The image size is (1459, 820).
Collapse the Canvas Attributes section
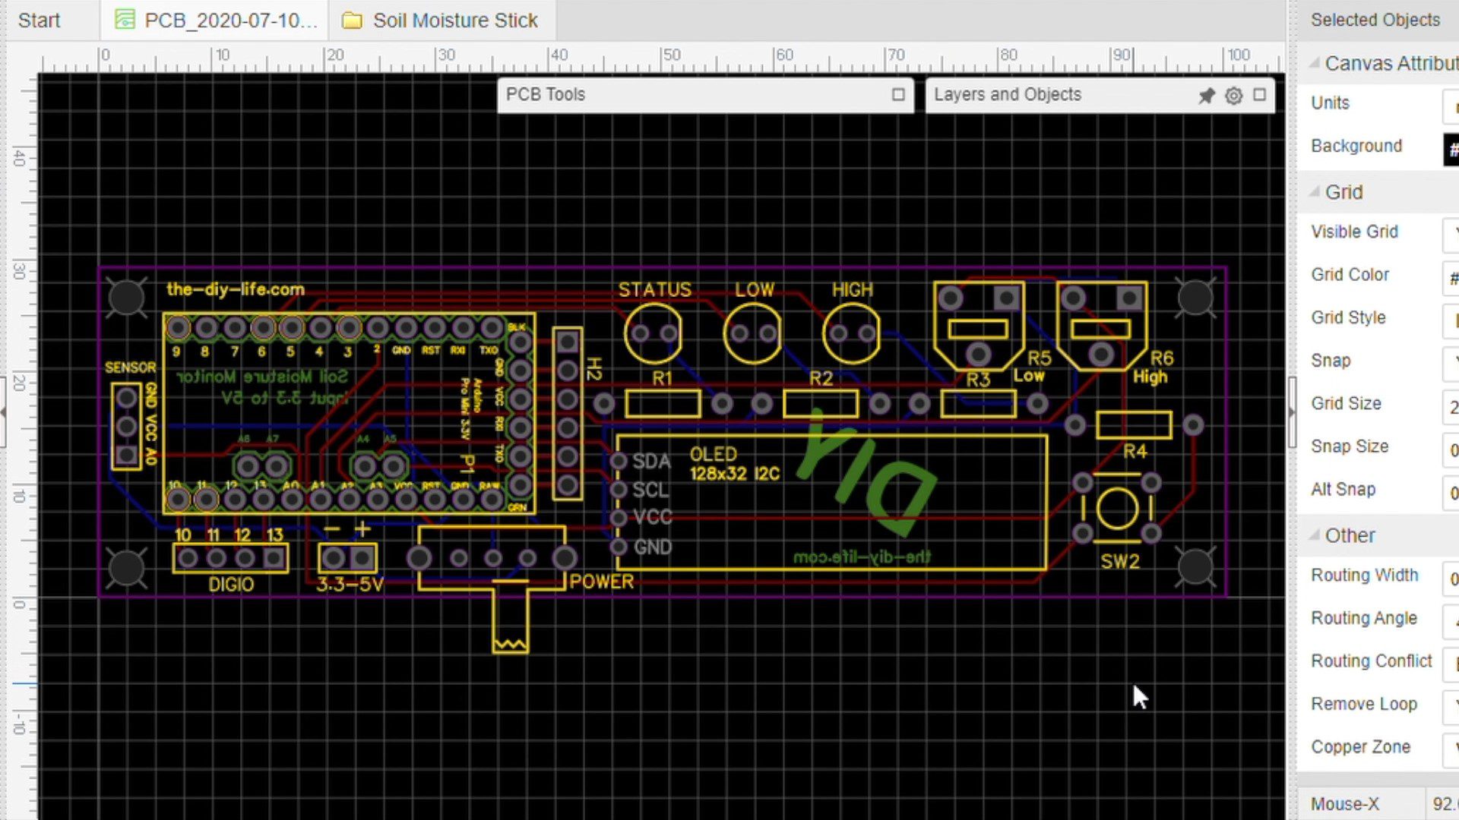1315,64
